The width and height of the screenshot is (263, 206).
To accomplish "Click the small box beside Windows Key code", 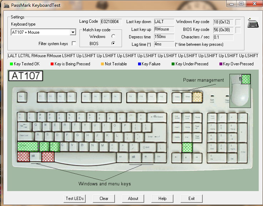I will 238,22.
